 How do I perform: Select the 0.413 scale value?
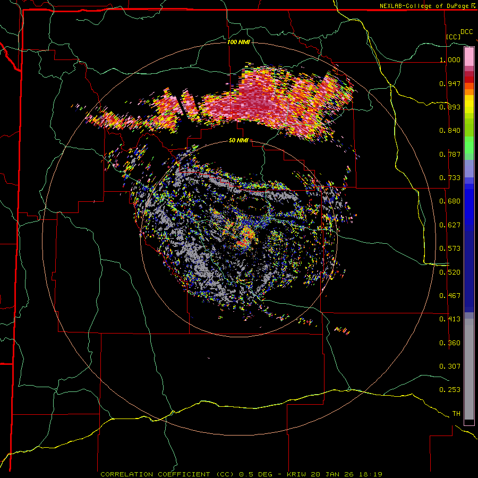point(450,319)
